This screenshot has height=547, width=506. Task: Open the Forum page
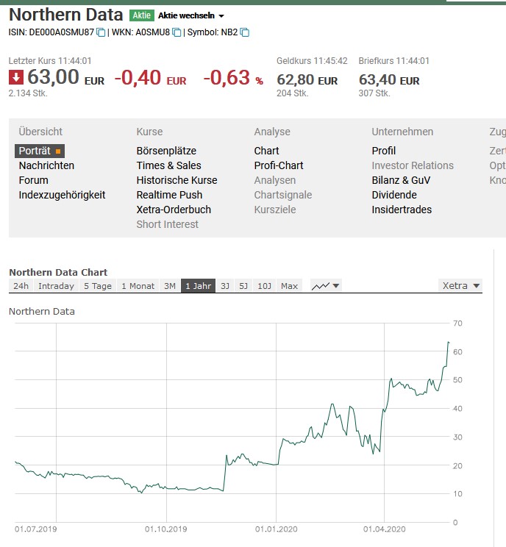tap(34, 180)
